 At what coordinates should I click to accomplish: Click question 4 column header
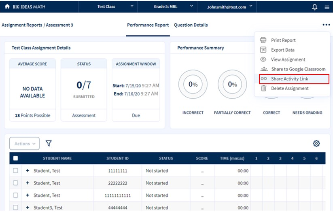(292, 159)
